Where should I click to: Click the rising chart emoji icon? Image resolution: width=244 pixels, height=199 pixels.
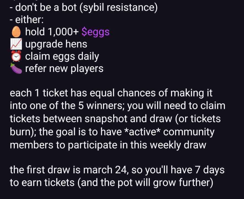tap(17, 44)
